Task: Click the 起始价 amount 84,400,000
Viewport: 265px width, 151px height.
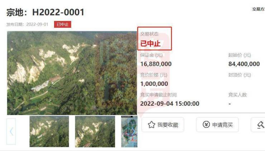Action: pyautogui.click(x=244, y=64)
